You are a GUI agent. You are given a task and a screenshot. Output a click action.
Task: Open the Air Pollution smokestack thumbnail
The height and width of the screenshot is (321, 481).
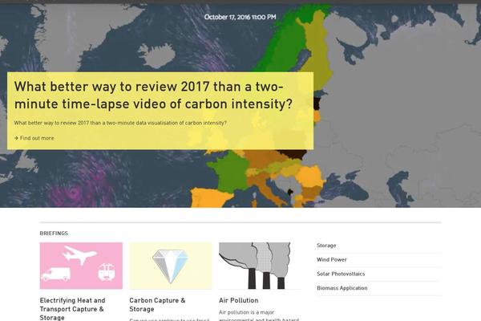(260, 266)
